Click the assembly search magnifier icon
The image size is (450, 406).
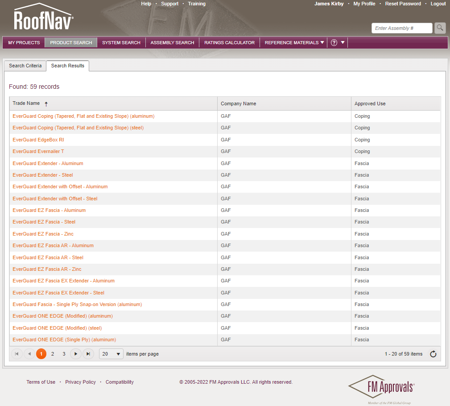click(x=440, y=28)
